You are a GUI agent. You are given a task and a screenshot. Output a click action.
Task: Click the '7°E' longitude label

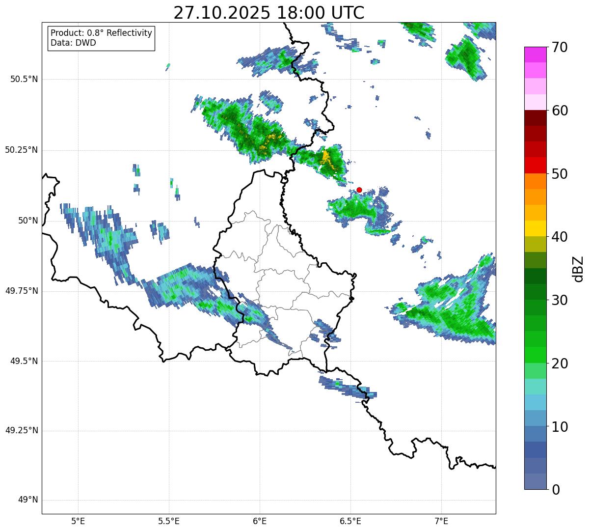(441, 521)
